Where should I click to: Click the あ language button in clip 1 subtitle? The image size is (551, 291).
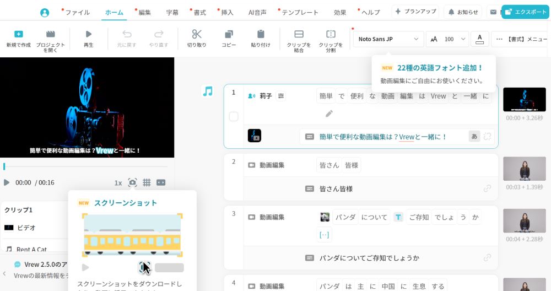coord(474,136)
